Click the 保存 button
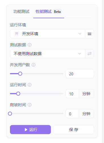The width and height of the screenshot is (104, 143). click(74, 130)
